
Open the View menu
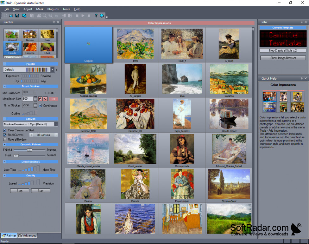pyautogui.click(x=16, y=9)
